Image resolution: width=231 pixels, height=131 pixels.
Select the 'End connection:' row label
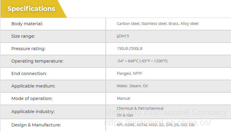(x=29, y=74)
